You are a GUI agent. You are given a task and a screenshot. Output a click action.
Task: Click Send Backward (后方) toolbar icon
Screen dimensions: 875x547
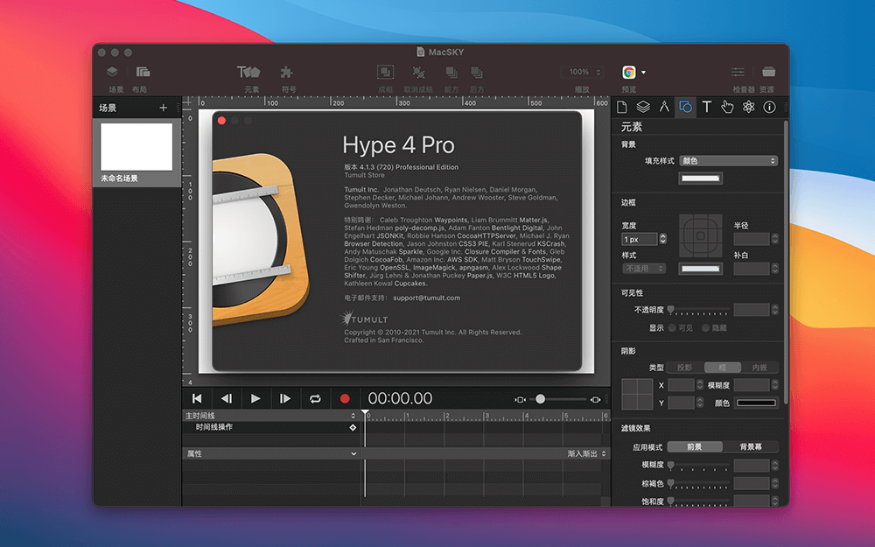pyautogui.click(x=477, y=72)
